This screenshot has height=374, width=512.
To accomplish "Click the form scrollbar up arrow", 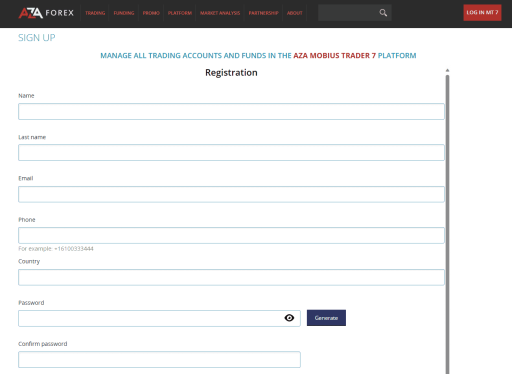I will pos(447,70).
